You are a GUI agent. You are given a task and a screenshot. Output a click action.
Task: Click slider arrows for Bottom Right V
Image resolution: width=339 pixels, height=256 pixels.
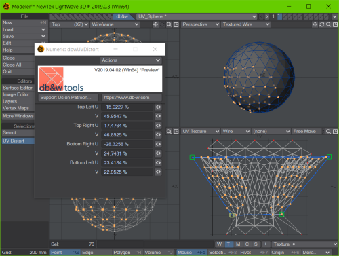pos(158,153)
